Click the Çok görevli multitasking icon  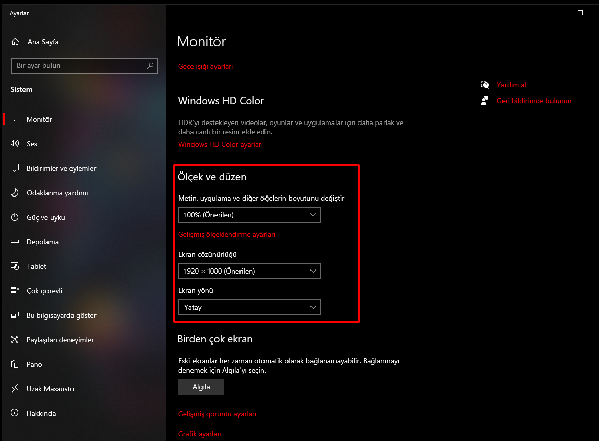(14, 290)
